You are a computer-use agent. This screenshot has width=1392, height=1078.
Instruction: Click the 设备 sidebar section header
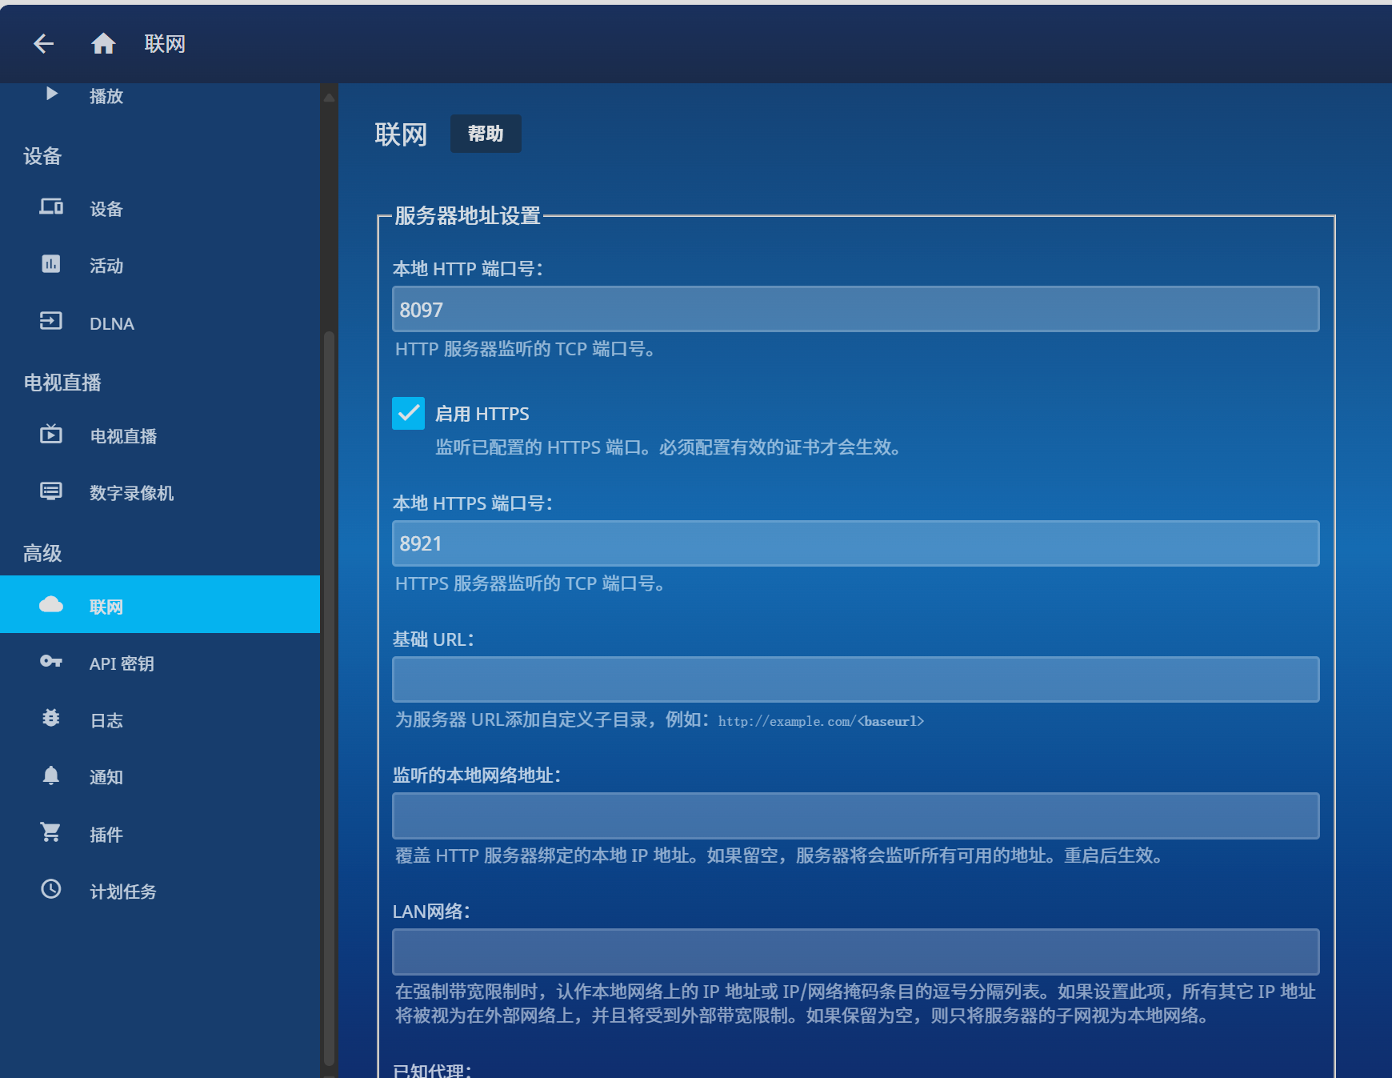pos(42,156)
